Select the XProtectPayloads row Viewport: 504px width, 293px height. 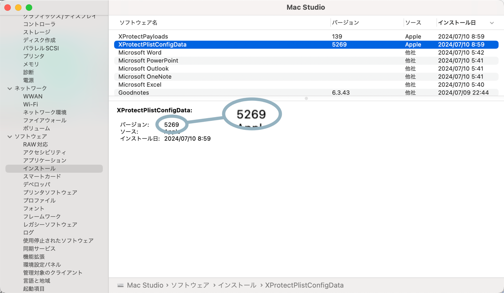point(306,36)
